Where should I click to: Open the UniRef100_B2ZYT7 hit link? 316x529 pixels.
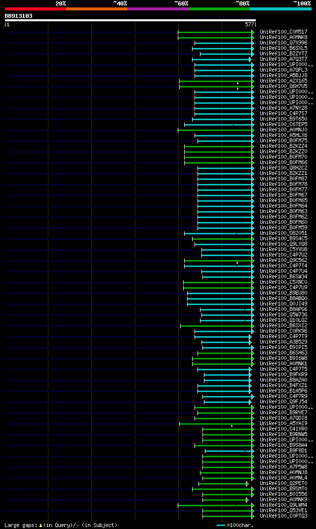[283, 54]
